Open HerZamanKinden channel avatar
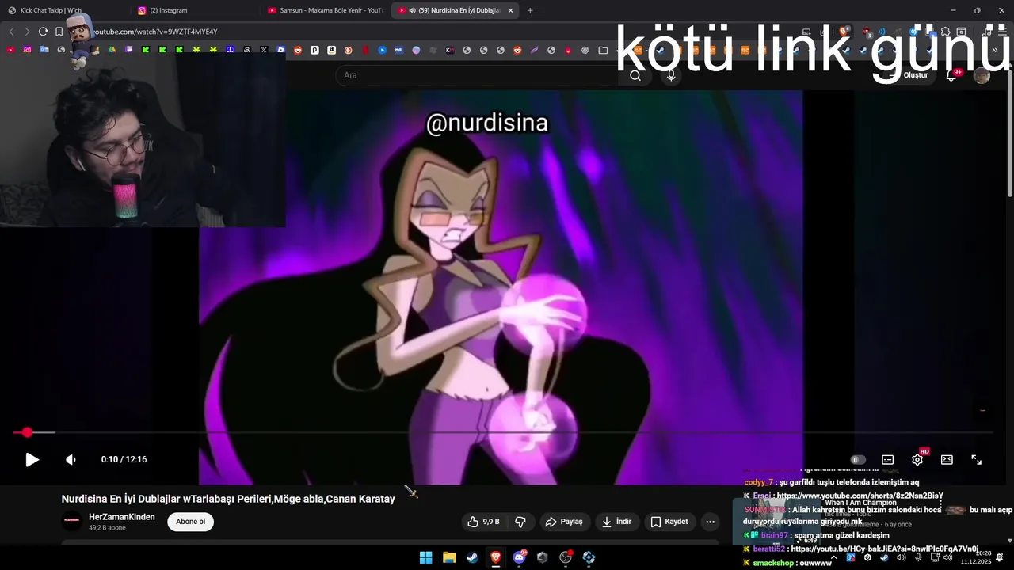1014x570 pixels. pos(71,521)
